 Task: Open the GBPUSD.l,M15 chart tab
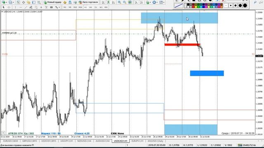coord(29,141)
